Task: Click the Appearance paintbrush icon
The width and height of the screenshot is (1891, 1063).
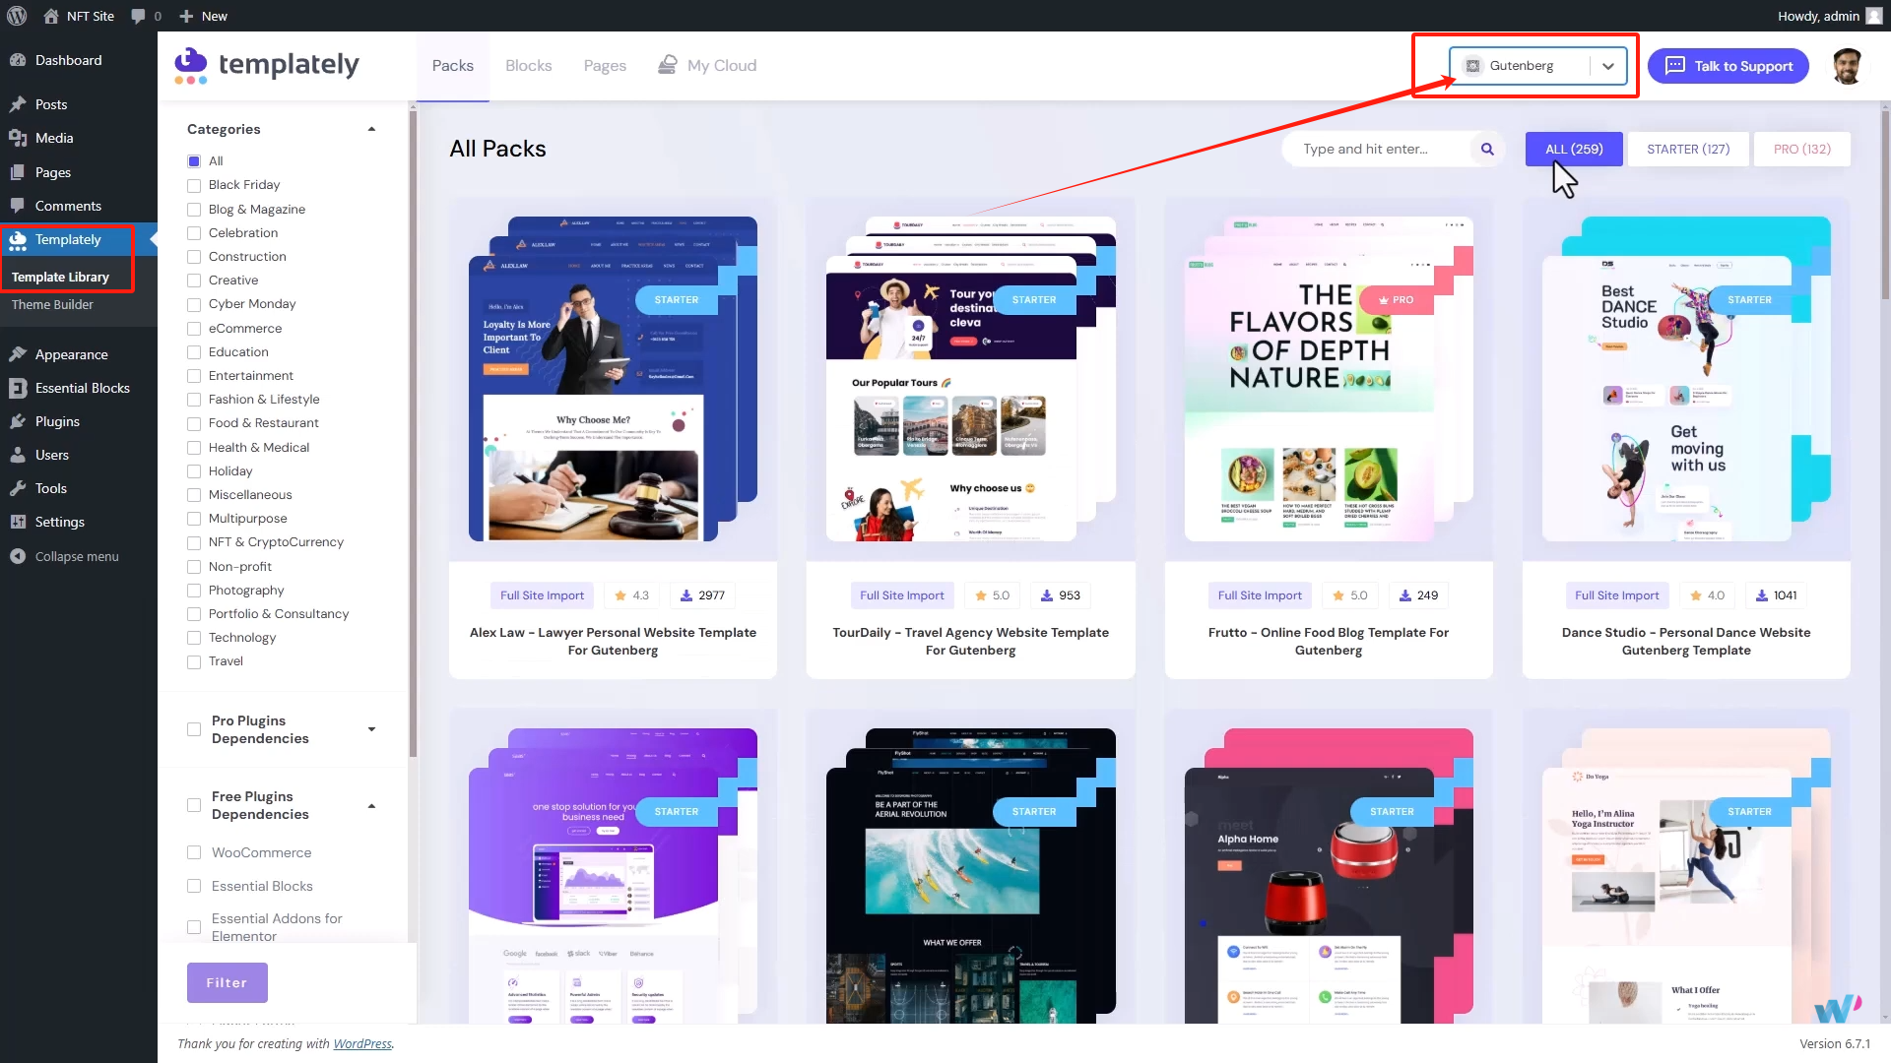Action: (x=18, y=353)
